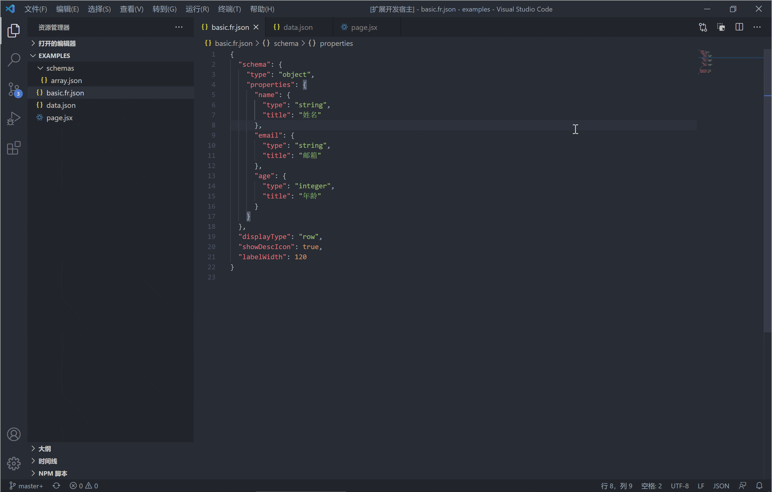
Task: Click the "email" property key in the code
Action: [268, 135]
